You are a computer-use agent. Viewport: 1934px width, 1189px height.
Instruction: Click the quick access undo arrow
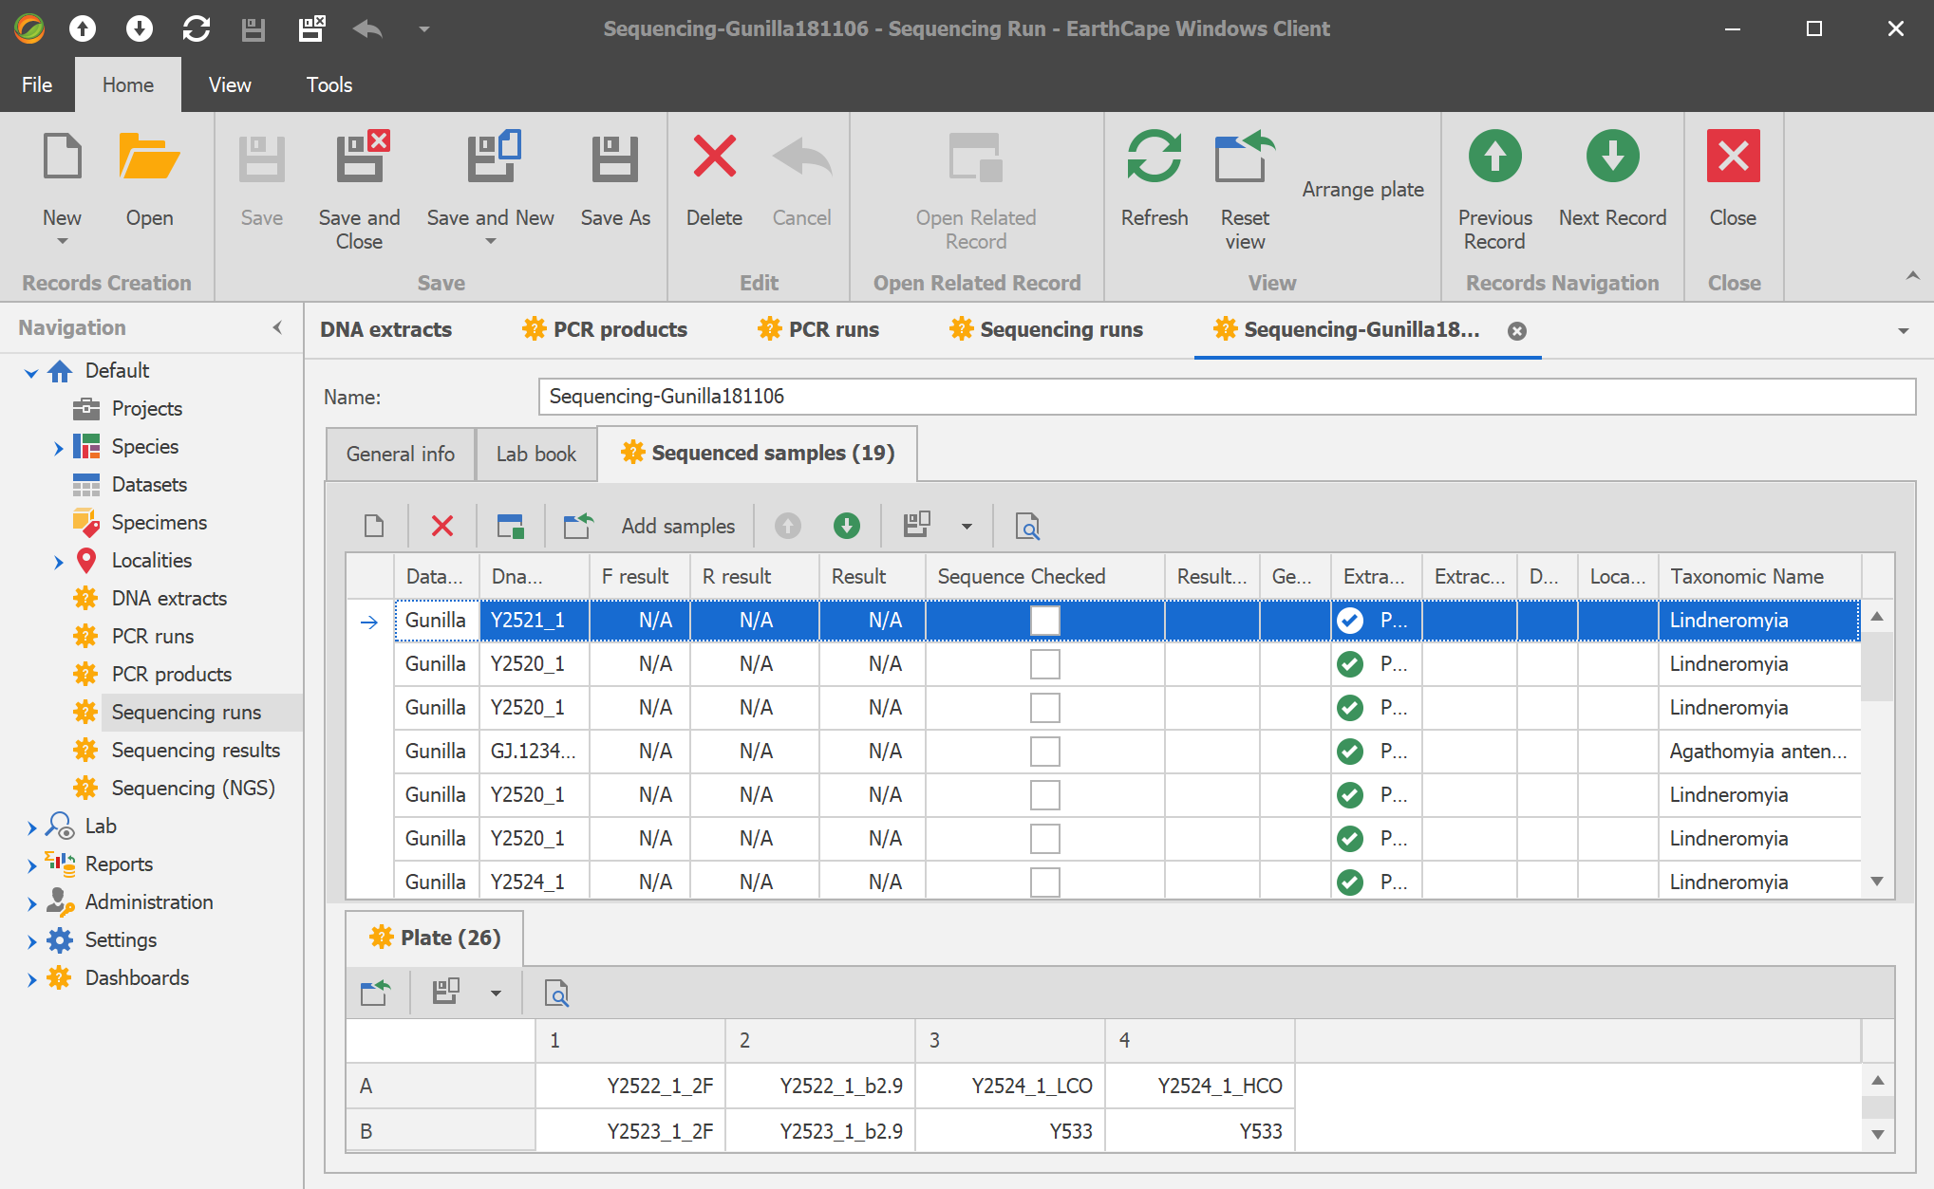coord(367,28)
